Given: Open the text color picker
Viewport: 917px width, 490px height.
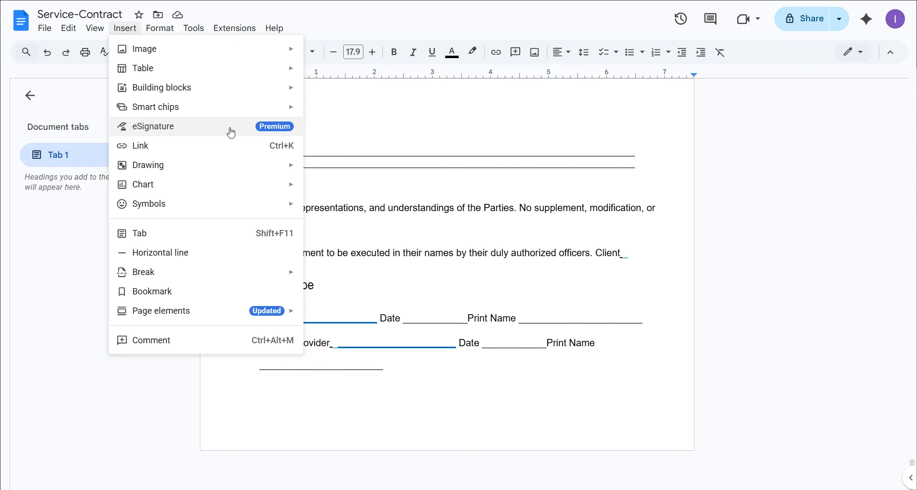Looking at the screenshot, I should [451, 52].
